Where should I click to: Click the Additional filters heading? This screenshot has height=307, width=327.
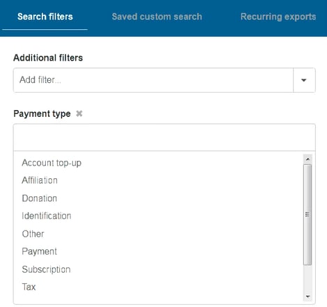point(48,58)
